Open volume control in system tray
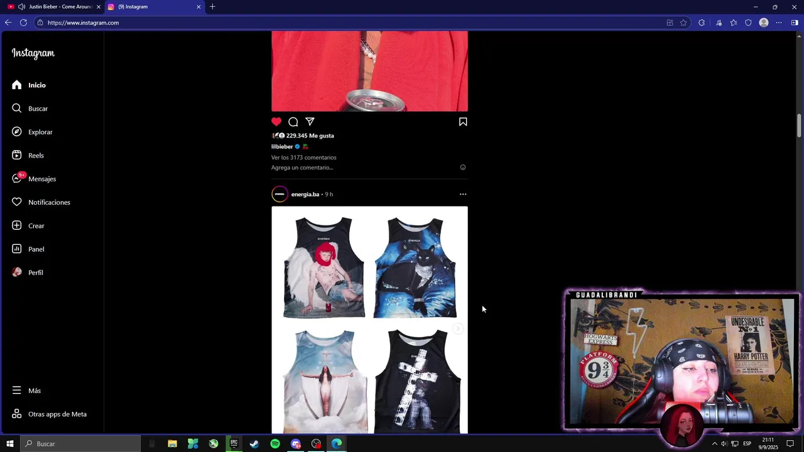 coord(724,444)
